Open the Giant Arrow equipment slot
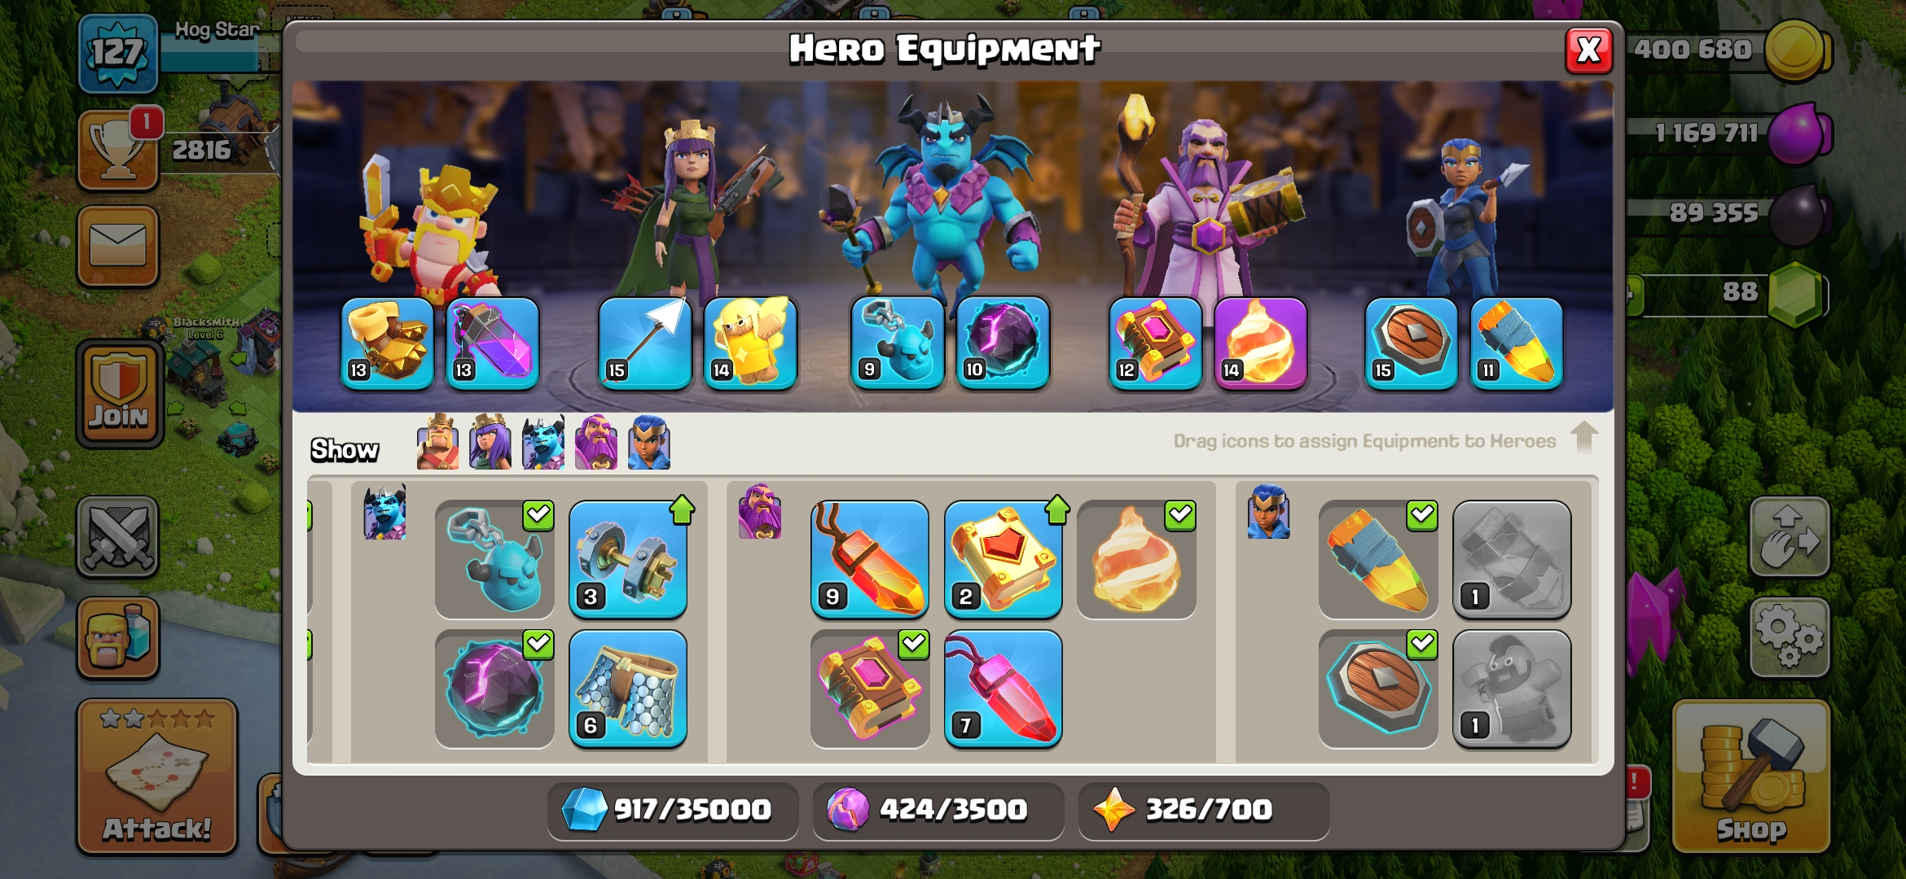1906x879 pixels. [645, 343]
